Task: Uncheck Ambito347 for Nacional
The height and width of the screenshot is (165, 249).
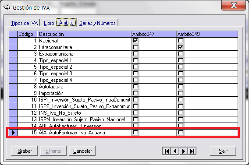Action: [135, 41]
